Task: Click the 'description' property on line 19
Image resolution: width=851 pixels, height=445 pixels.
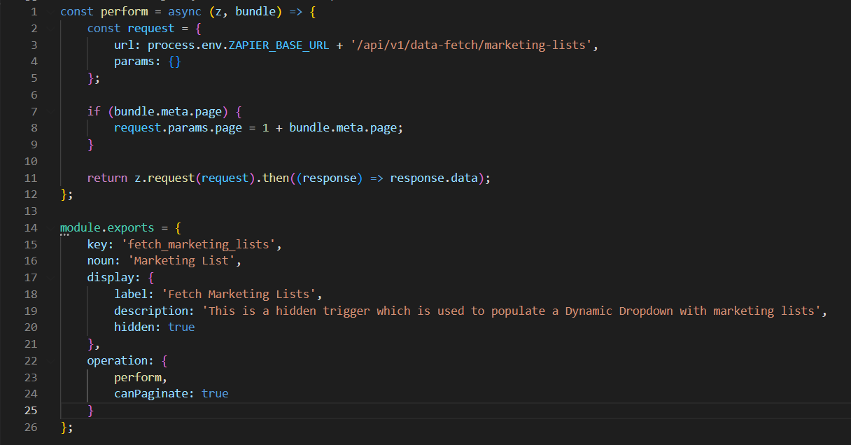Action: (x=151, y=311)
